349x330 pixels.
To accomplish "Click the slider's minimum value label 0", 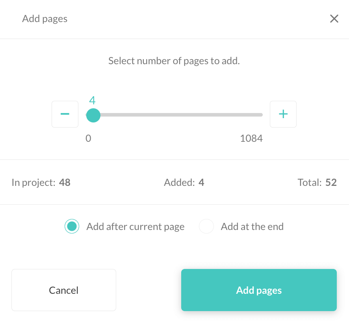I will (88, 138).
